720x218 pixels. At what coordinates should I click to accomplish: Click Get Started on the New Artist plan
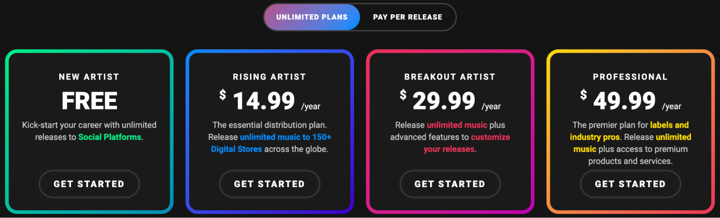coord(89,184)
